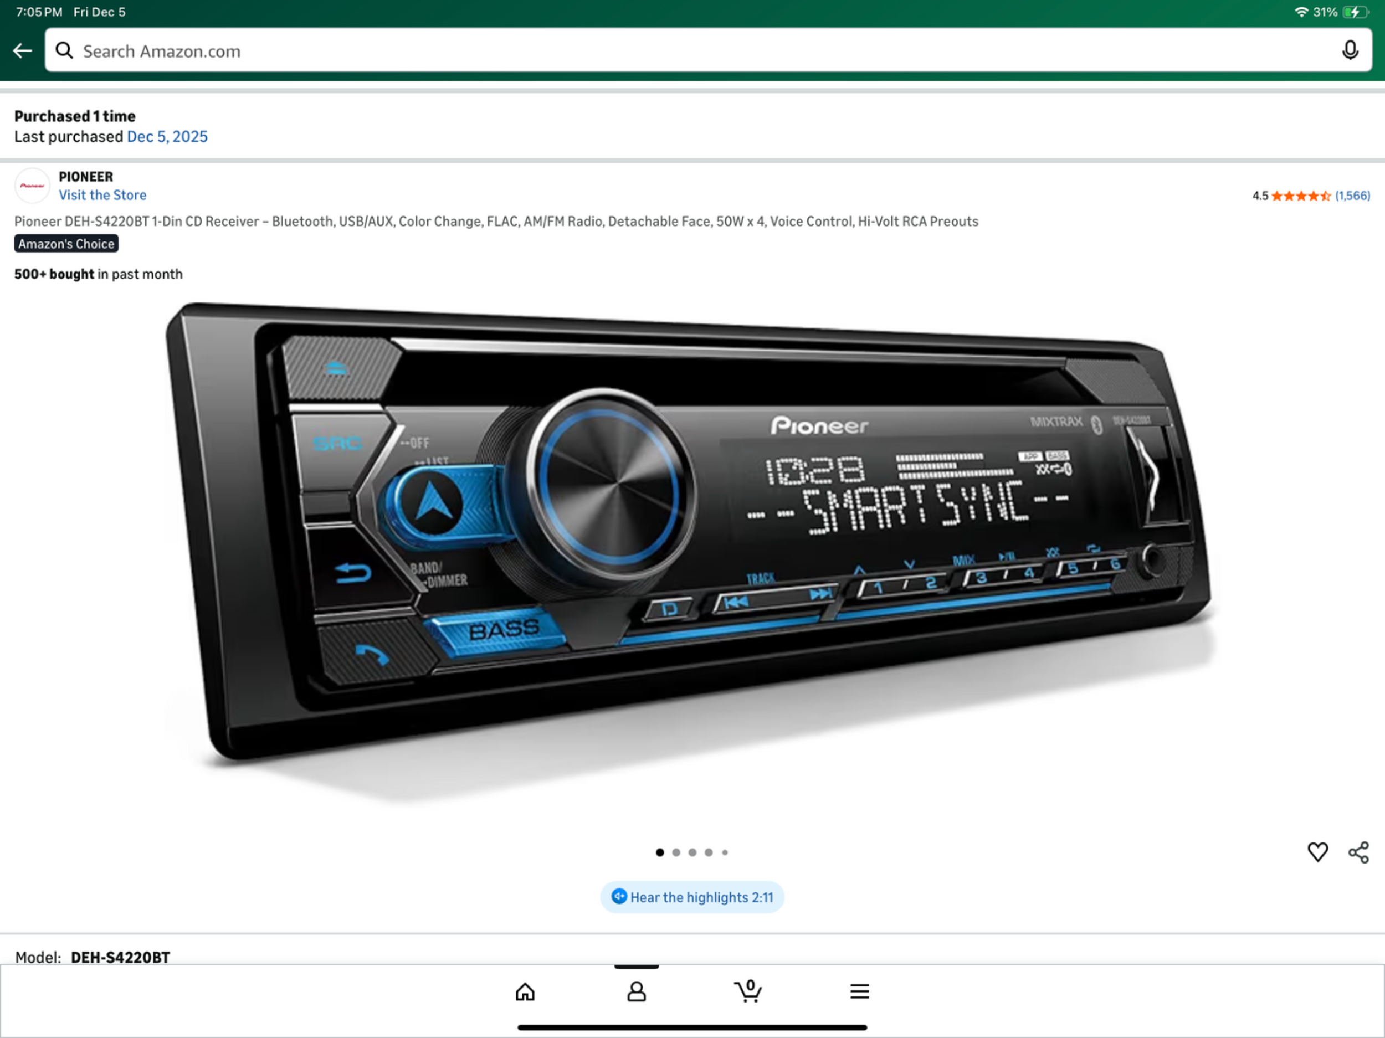Jump to third image carousel dot
The height and width of the screenshot is (1038, 1385).
click(693, 852)
